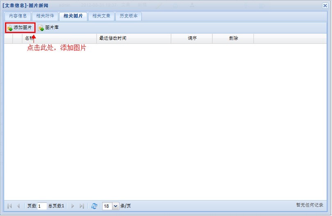Click the page number input field
The height and width of the screenshot is (216, 332).
(x=42, y=206)
